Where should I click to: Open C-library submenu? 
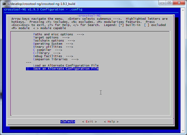(x=47, y=53)
